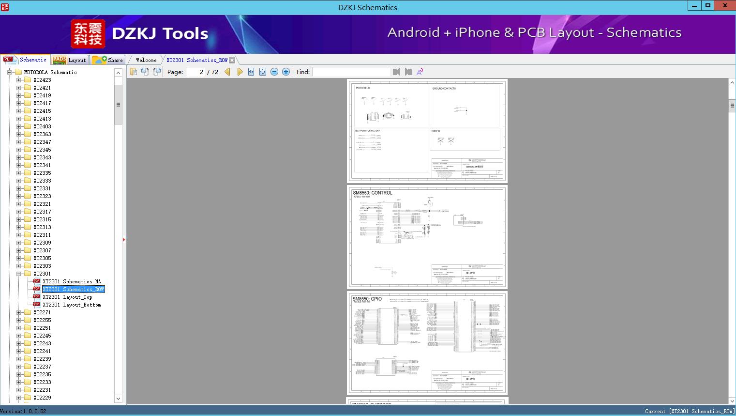Click the red DZKJ logo in the banner

click(88, 34)
